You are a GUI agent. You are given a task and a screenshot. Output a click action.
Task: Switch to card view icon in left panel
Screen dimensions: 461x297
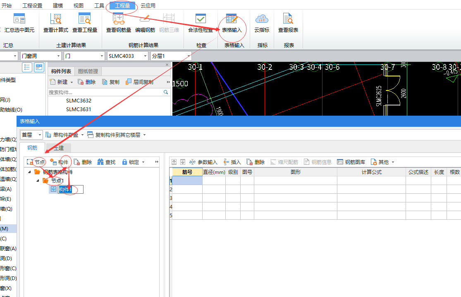(39, 67)
